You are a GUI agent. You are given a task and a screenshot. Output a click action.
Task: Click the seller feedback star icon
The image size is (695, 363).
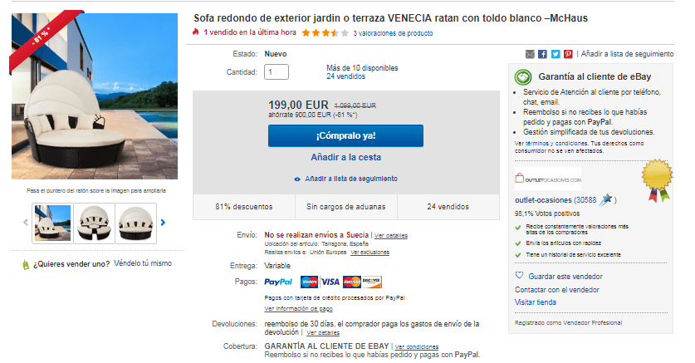[x=605, y=200]
